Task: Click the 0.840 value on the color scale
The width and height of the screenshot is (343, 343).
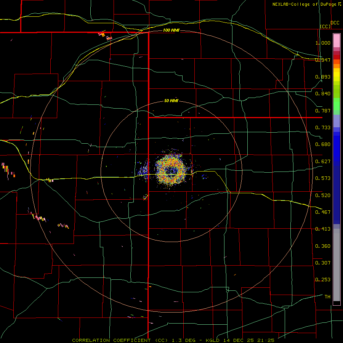Action: 323,94
